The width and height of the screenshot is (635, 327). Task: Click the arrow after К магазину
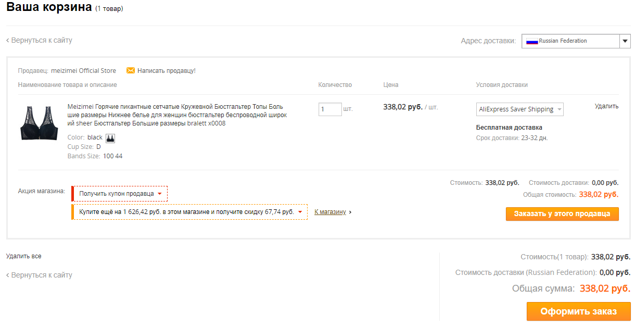(350, 212)
